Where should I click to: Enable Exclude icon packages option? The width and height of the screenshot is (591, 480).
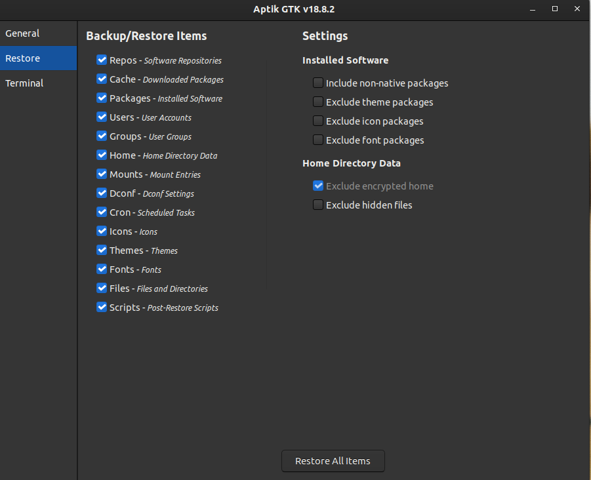pyautogui.click(x=318, y=121)
